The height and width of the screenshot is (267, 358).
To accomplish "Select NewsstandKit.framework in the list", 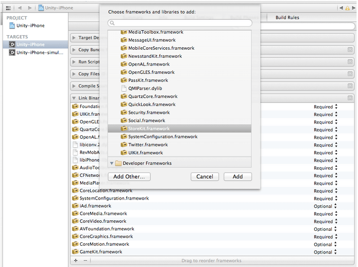I will 179,56.
